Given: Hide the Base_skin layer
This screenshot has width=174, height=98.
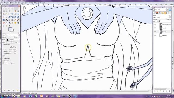Looking at the screenshot, I should (x=155, y=32).
